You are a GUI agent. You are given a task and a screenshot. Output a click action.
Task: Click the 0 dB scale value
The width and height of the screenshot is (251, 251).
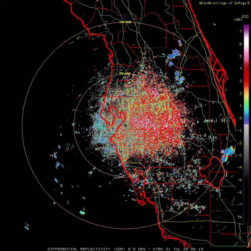point(241,118)
